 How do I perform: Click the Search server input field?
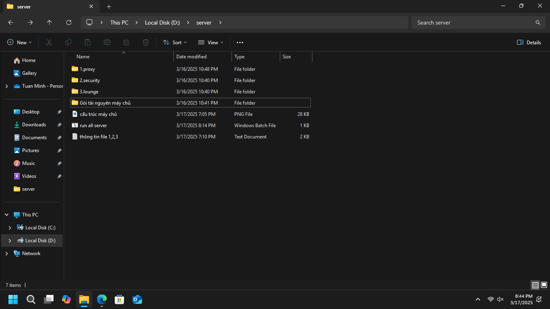(x=473, y=23)
